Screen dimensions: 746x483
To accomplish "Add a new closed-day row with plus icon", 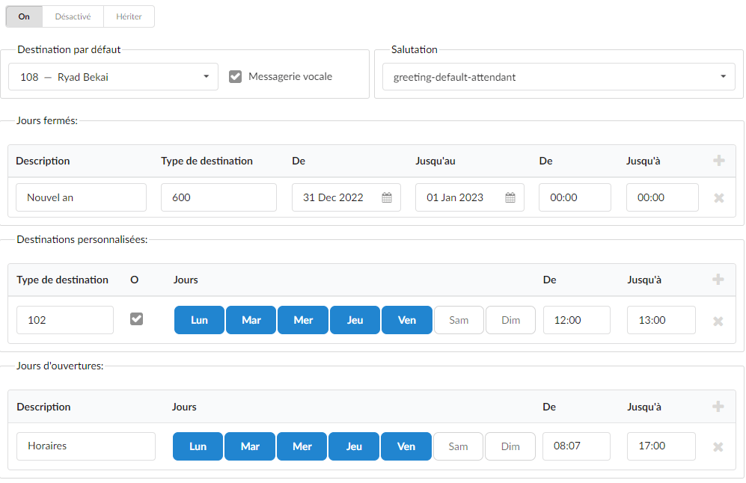I will click(719, 161).
